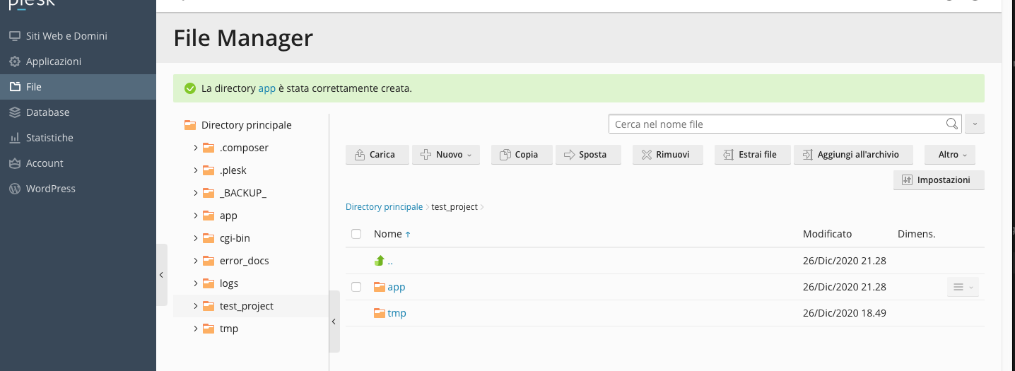The width and height of the screenshot is (1015, 371).
Task: Toggle the select-all checkbox in header
Action: pos(356,234)
